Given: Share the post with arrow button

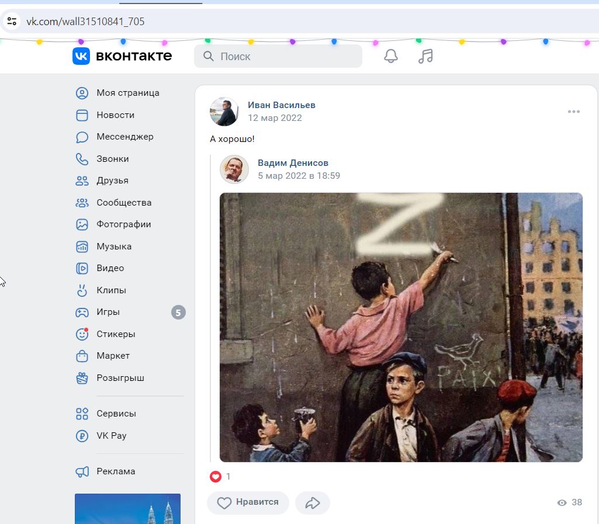Looking at the screenshot, I should pyautogui.click(x=313, y=502).
